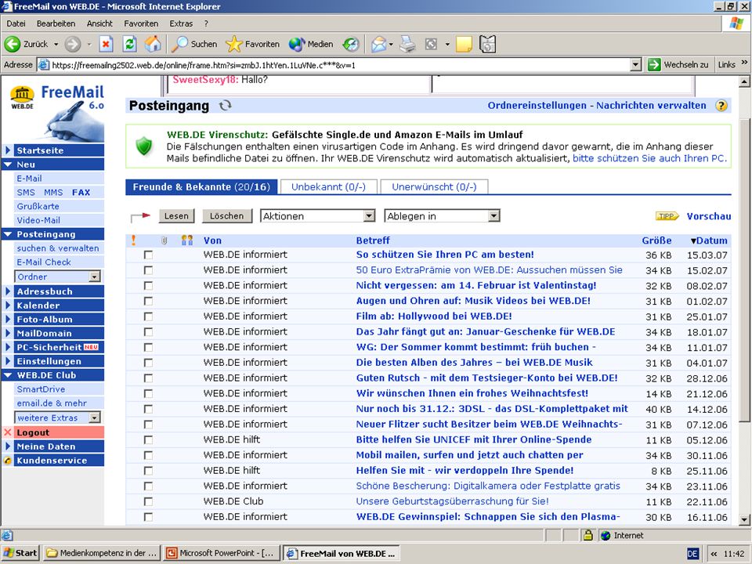Open the Ansicht menu
The image size is (752, 564).
pyautogui.click(x=99, y=23)
